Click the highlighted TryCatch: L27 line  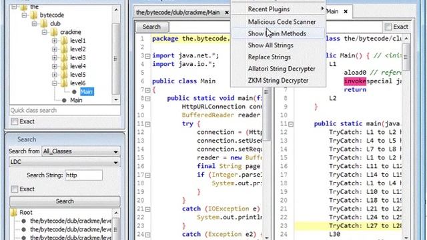pyautogui.click(x=348, y=225)
